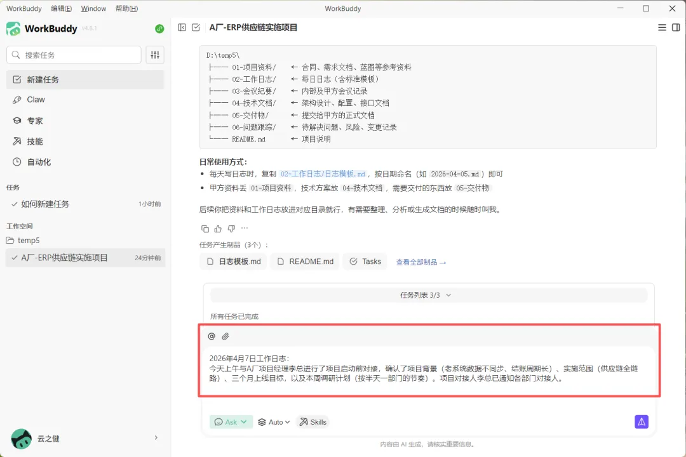The image size is (686, 457).
Task: Open Claw in sidebar
Action: point(85,100)
